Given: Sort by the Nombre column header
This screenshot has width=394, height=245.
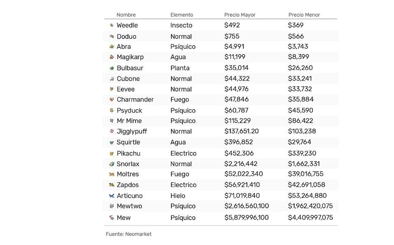Looking at the screenshot, I should 126,15.
